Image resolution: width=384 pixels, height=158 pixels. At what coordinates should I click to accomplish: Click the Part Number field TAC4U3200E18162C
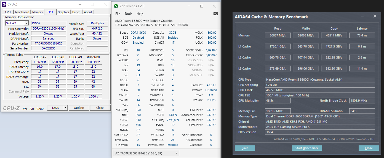tap(49, 44)
